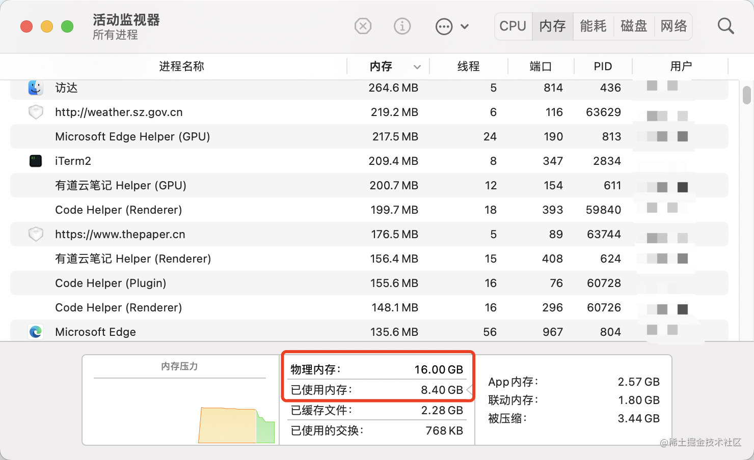Image resolution: width=754 pixels, height=460 pixels.
Task: Click the 活动监视器 window title
Action: click(126, 20)
